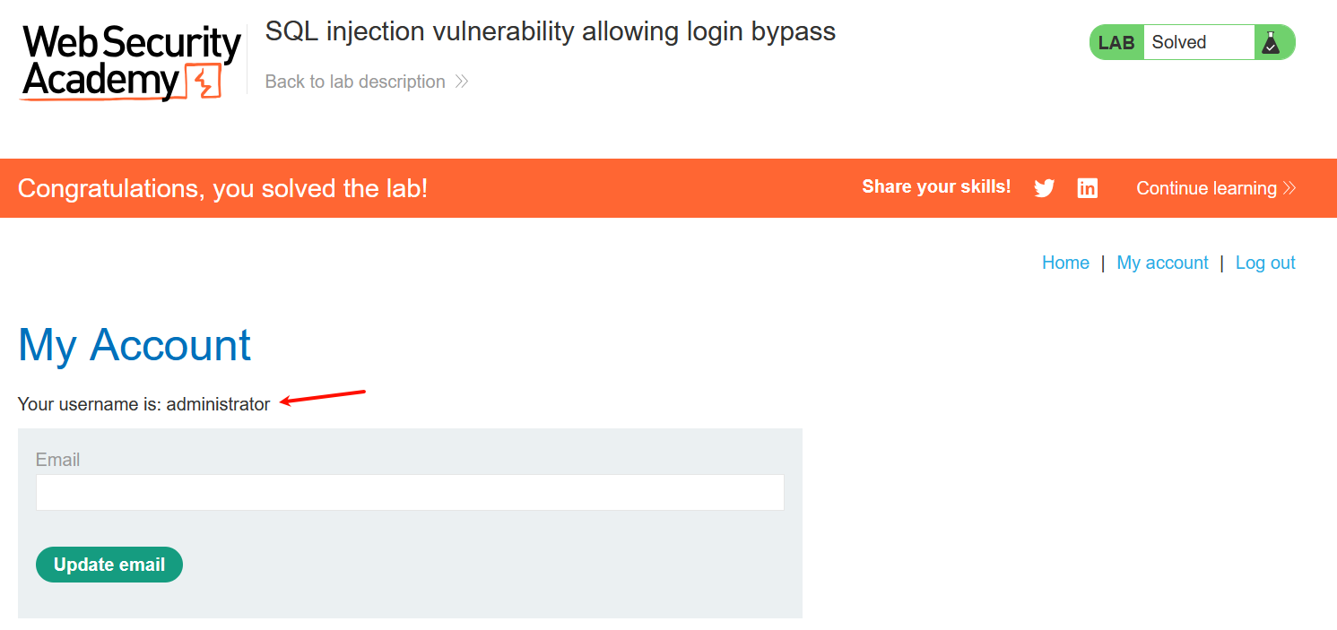The image size is (1337, 630).
Task: Click the LinkedIn share icon
Action: pyautogui.click(x=1087, y=188)
